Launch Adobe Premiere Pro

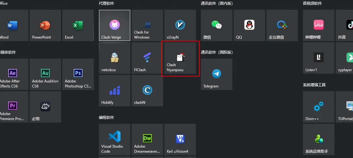coord(14,107)
